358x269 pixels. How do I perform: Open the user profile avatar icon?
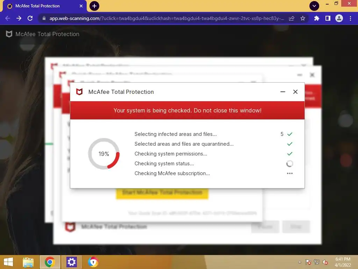click(339, 18)
